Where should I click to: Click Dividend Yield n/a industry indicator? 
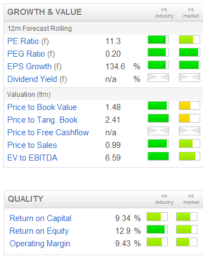click(158, 78)
